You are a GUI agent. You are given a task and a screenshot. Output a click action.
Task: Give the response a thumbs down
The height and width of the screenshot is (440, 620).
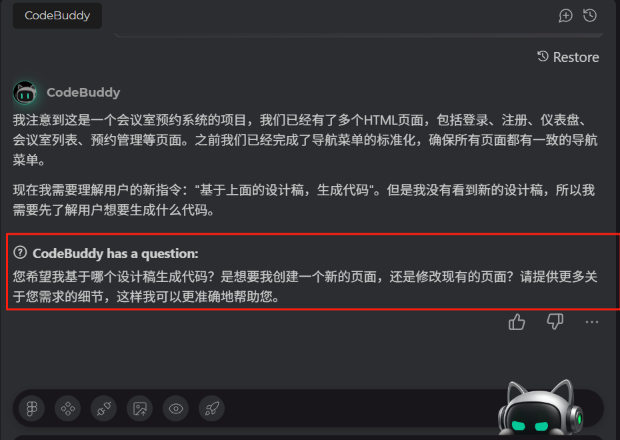[555, 321]
